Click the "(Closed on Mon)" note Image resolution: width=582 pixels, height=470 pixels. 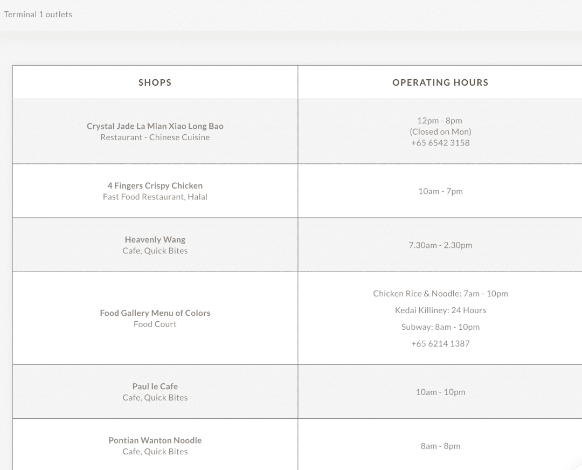pyautogui.click(x=440, y=132)
